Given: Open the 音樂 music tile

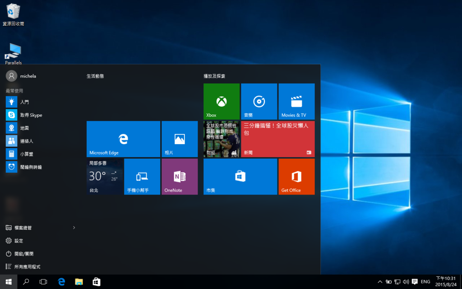Looking at the screenshot, I should pyautogui.click(x=259, y=101).
